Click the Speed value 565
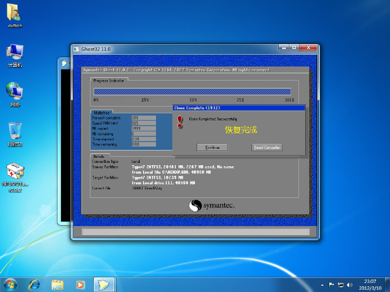390x292 pixels. pos(144,123)
